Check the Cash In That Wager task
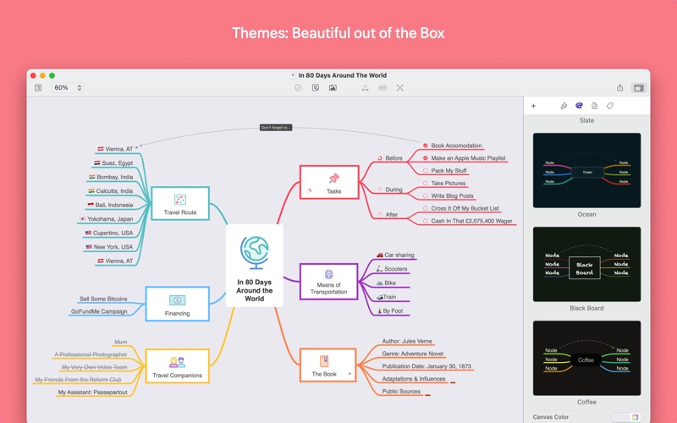The height and width of the screenshot is (423, 677). (426, 221)
